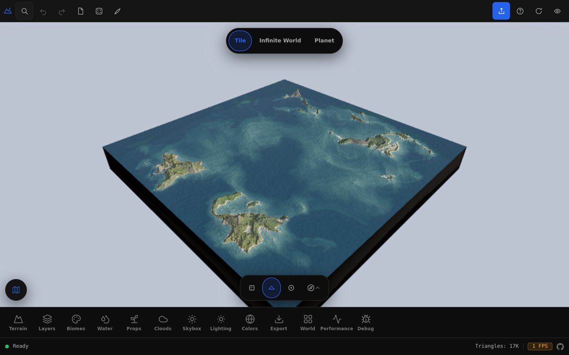
Task: Open the Terrain panel tab
Action: click(18, 323)
